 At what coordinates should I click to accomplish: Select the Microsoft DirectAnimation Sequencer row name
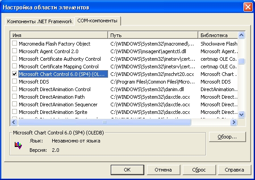(x=58, y=105)
